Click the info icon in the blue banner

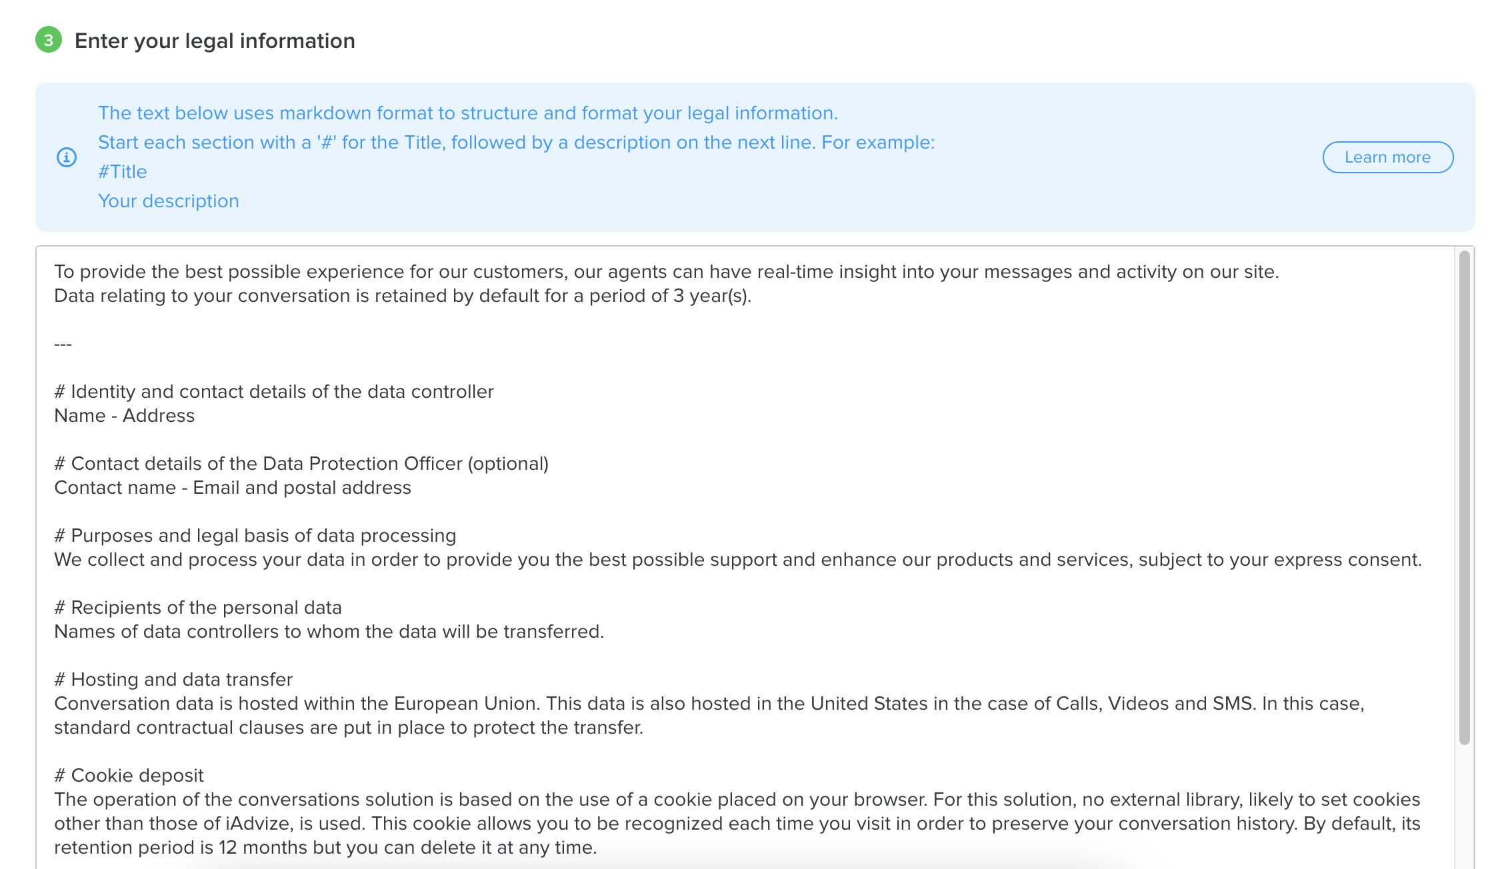(67, 157)
